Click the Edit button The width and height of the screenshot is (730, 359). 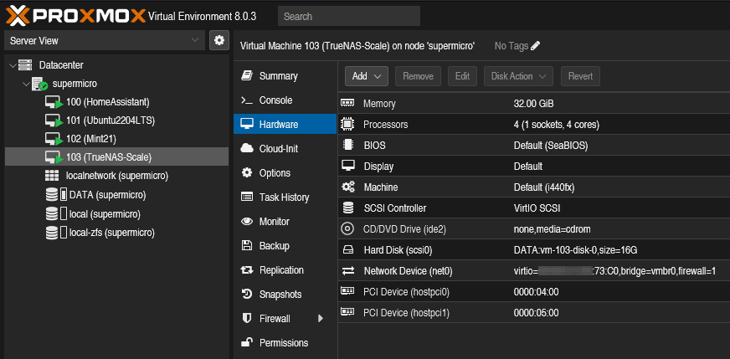point(462,76)
